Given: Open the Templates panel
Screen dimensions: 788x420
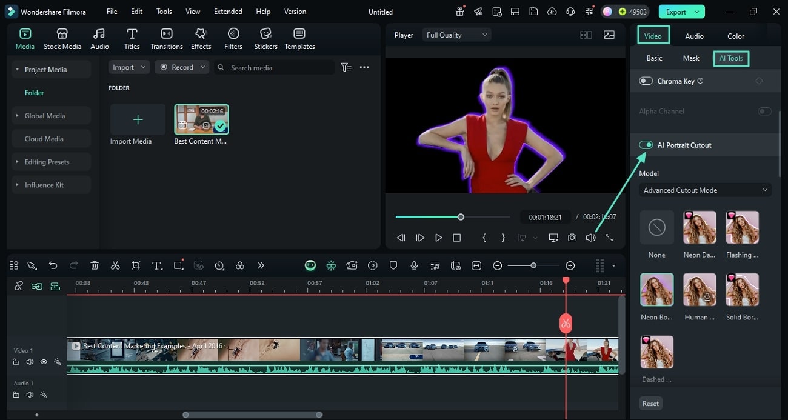Looking at the screenshot, I should coord(299,39).
